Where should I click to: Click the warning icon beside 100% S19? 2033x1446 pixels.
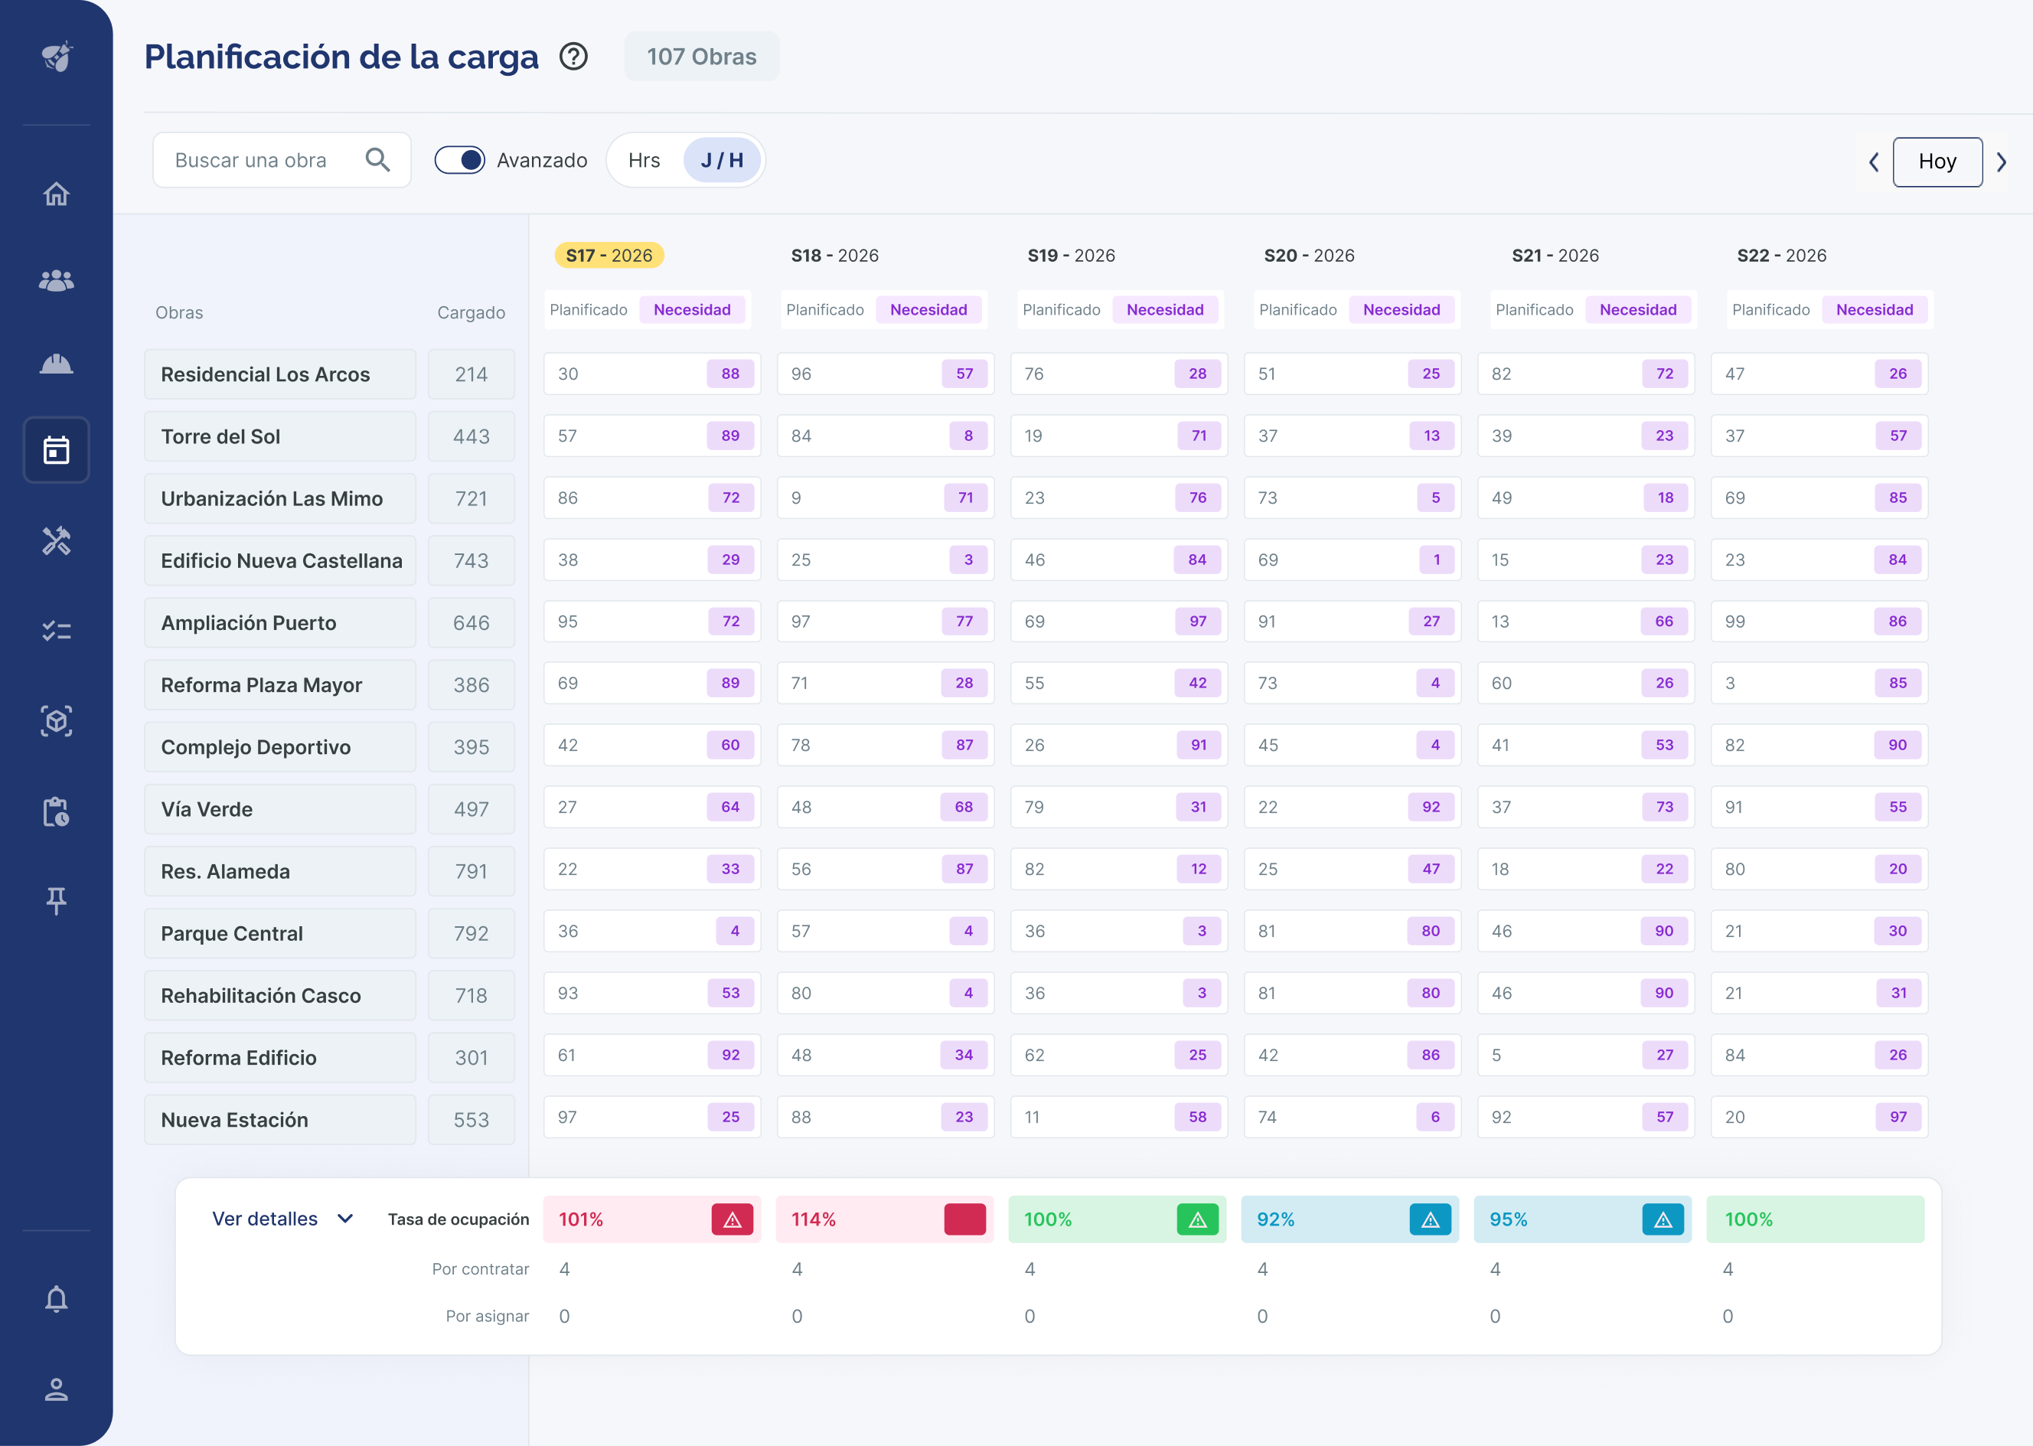tap(1197, 1220)
